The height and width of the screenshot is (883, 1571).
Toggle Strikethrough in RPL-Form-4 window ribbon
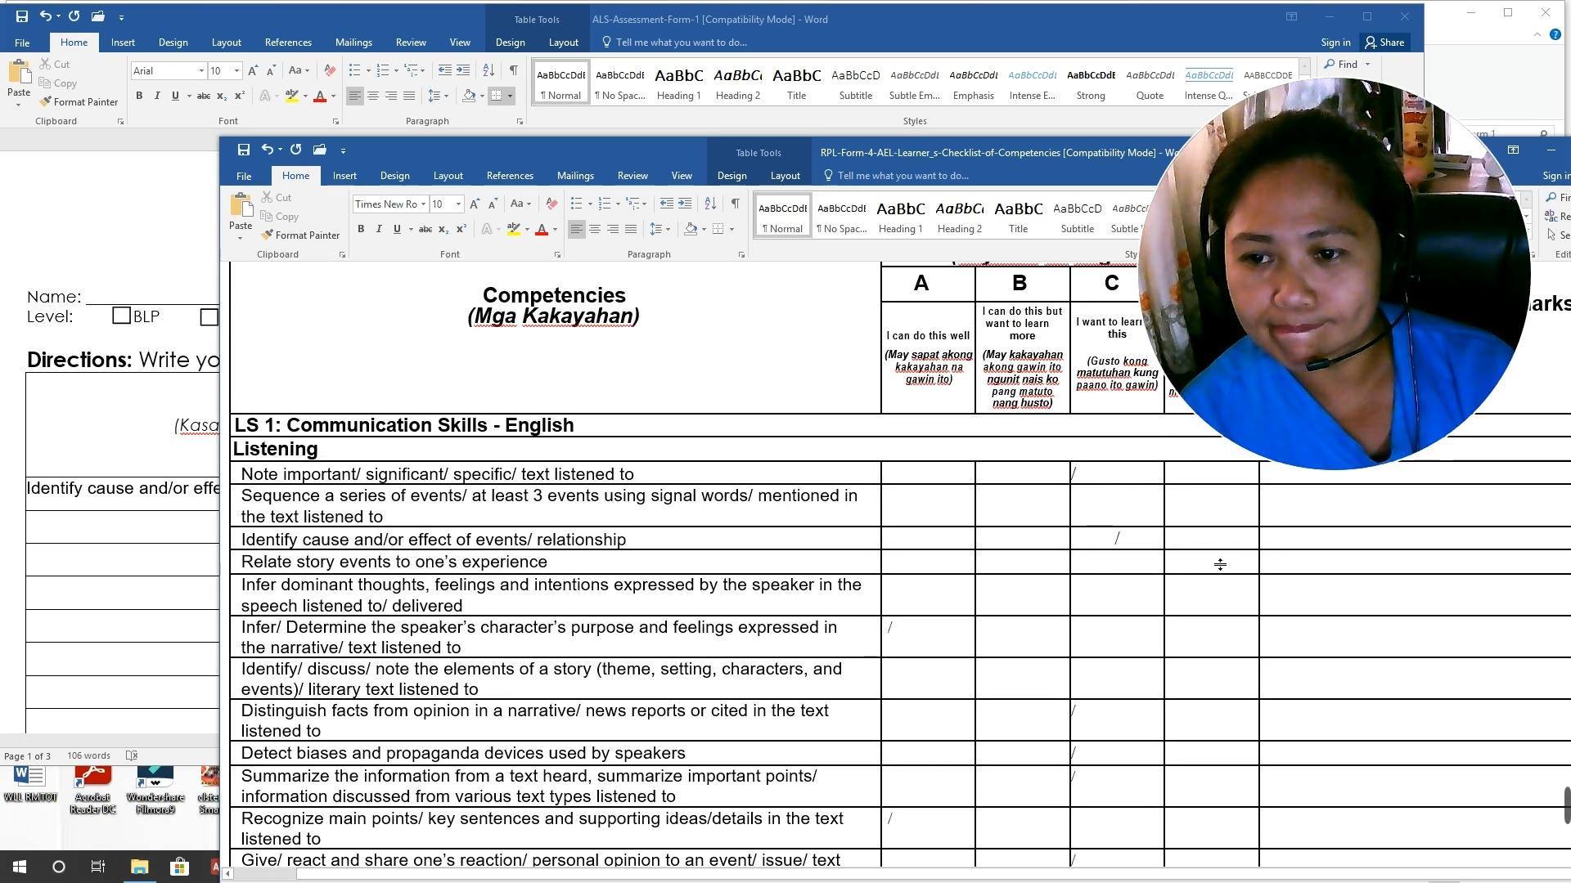coord(425,229)
